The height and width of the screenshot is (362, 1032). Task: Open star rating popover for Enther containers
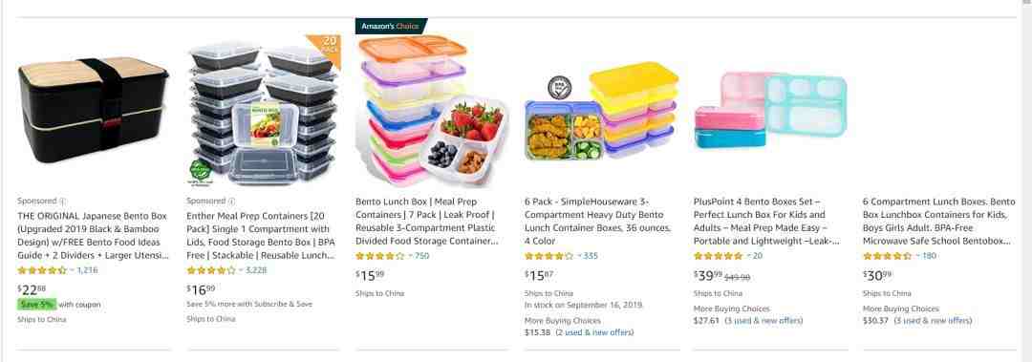point(211,270)
